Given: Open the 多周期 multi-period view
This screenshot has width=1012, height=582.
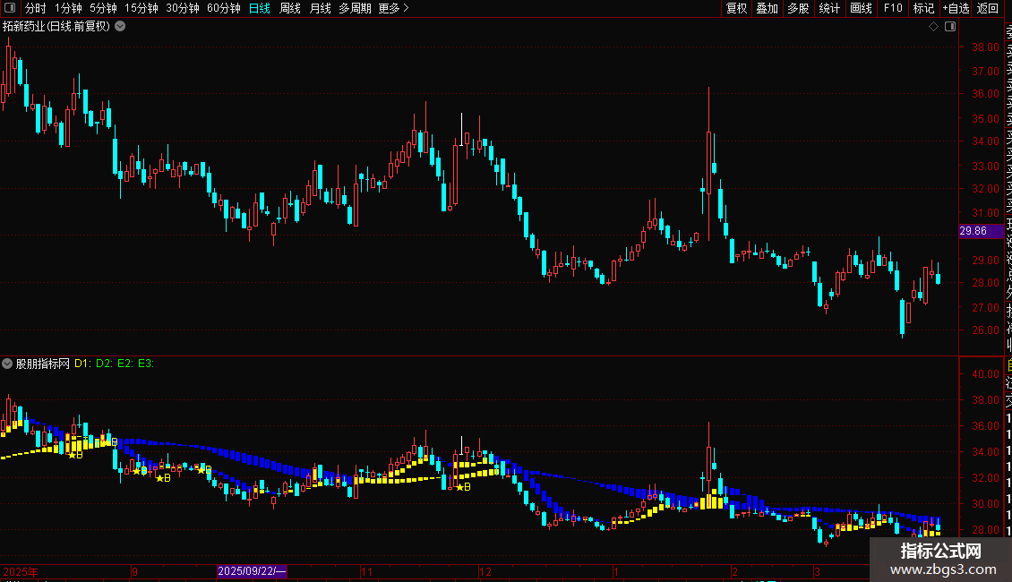Looking at the screenshot, I should [355, 8].
